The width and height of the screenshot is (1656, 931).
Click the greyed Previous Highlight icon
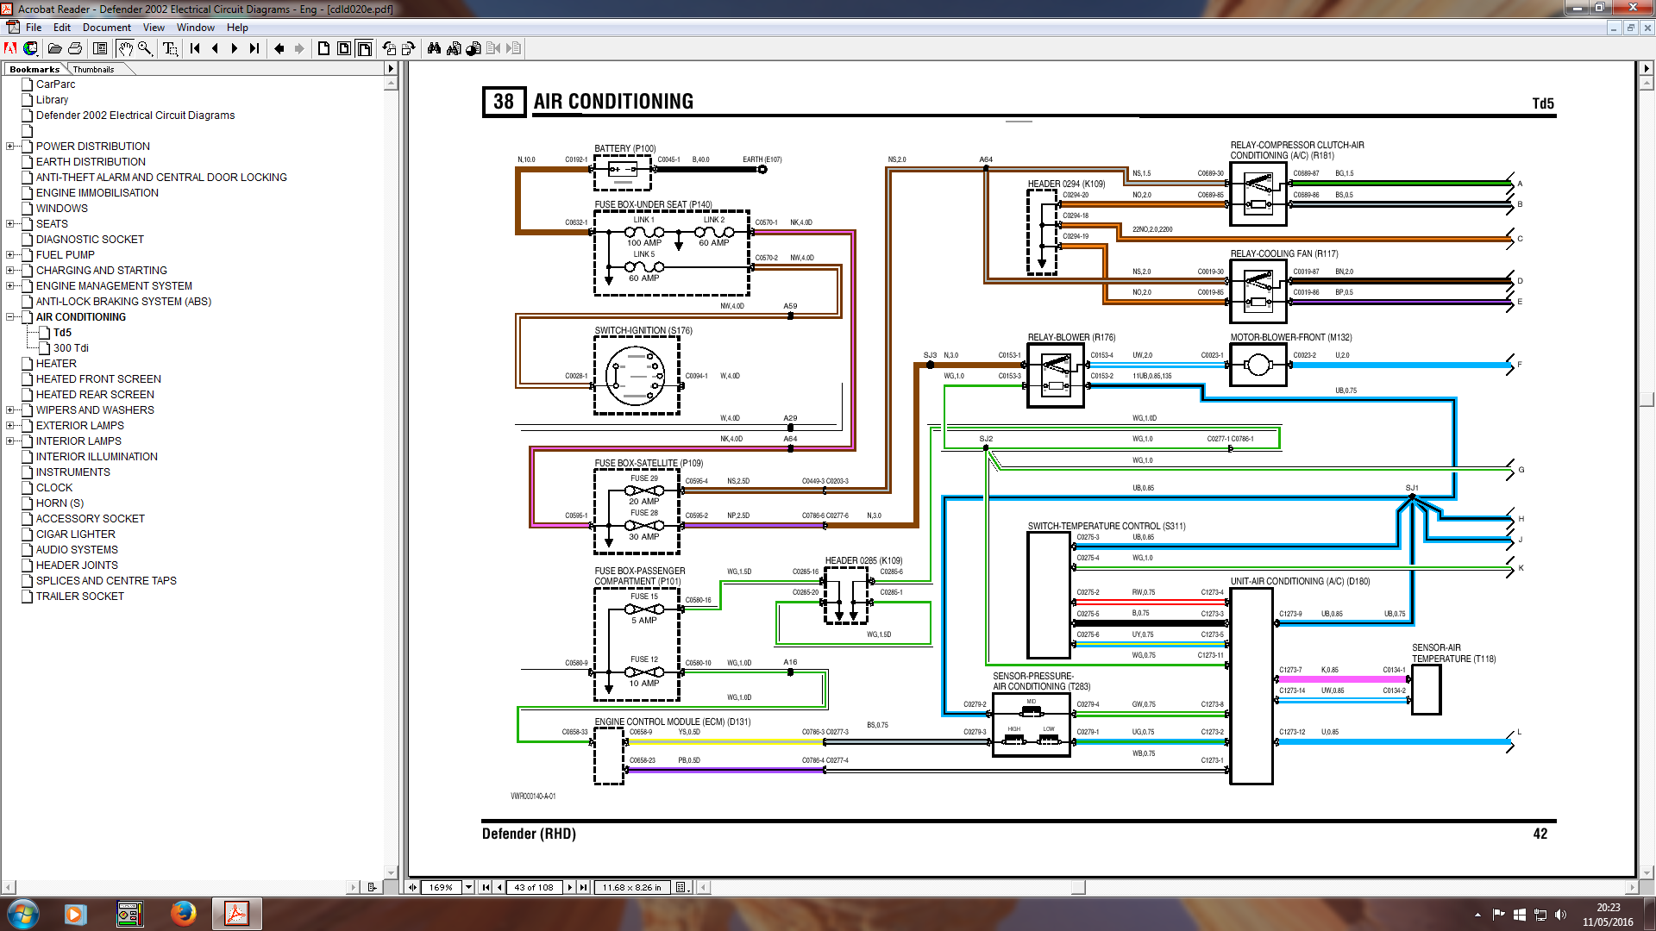tap(493, 48)
